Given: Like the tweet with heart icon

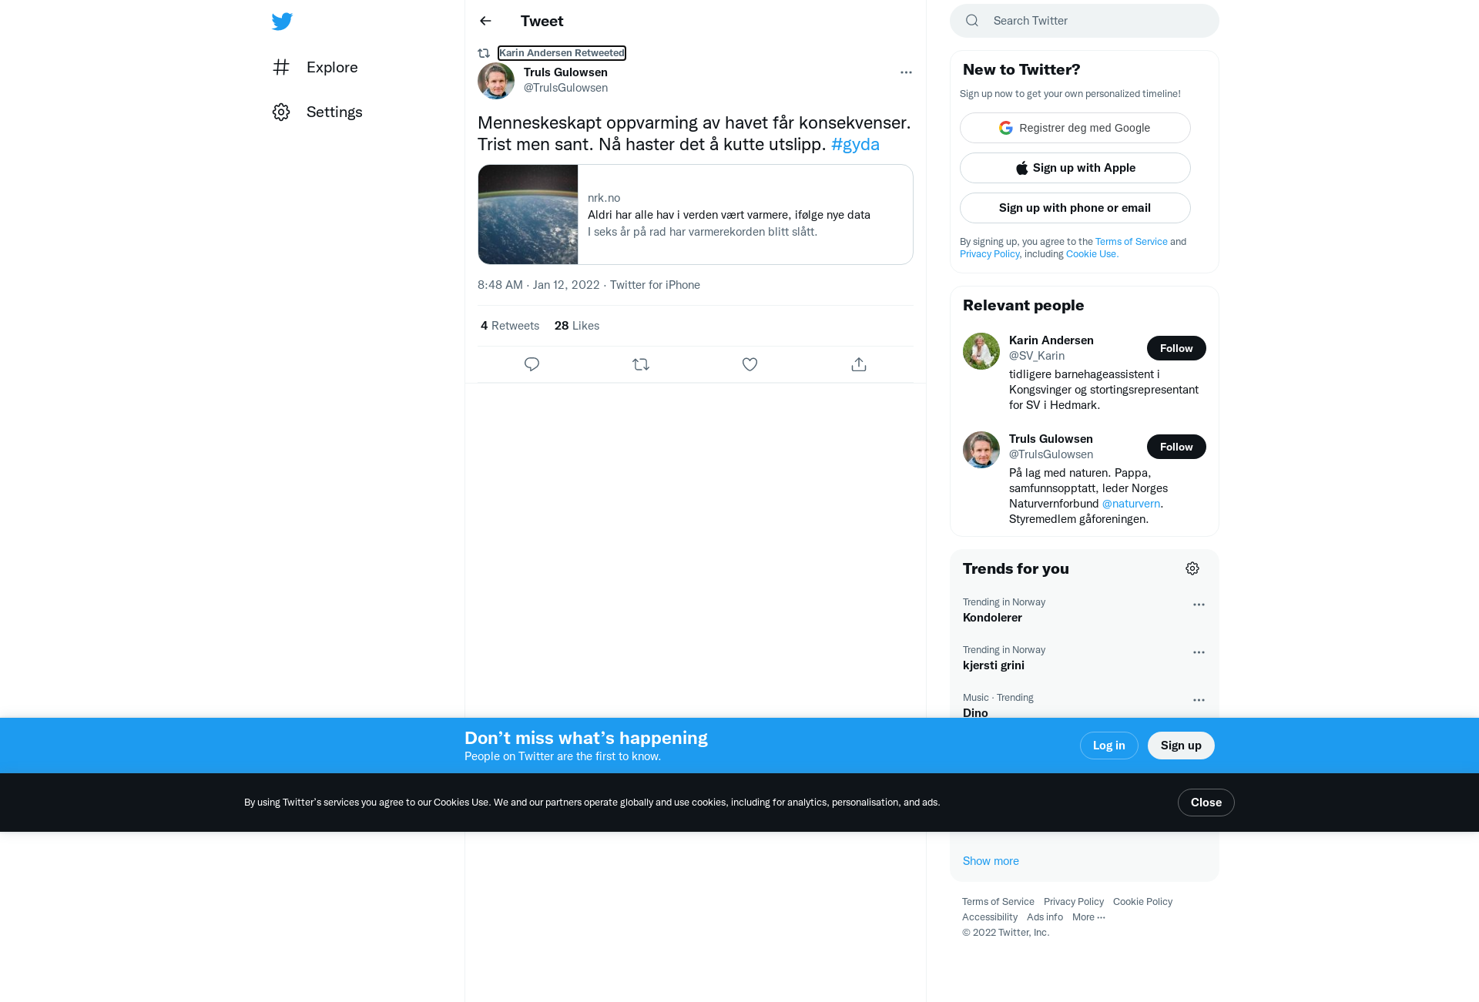Looking at the screenshot, I should click(x=750, y=364).
